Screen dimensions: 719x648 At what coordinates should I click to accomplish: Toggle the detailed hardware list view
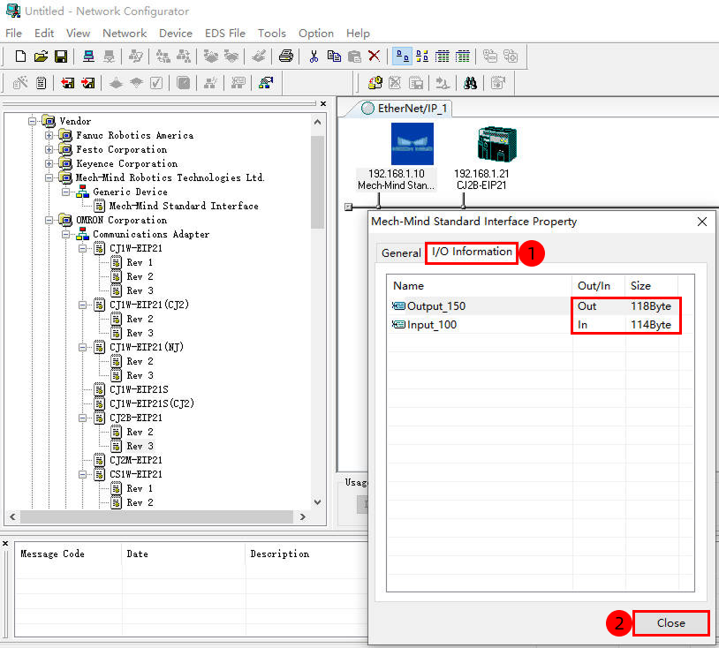point(443,56)
